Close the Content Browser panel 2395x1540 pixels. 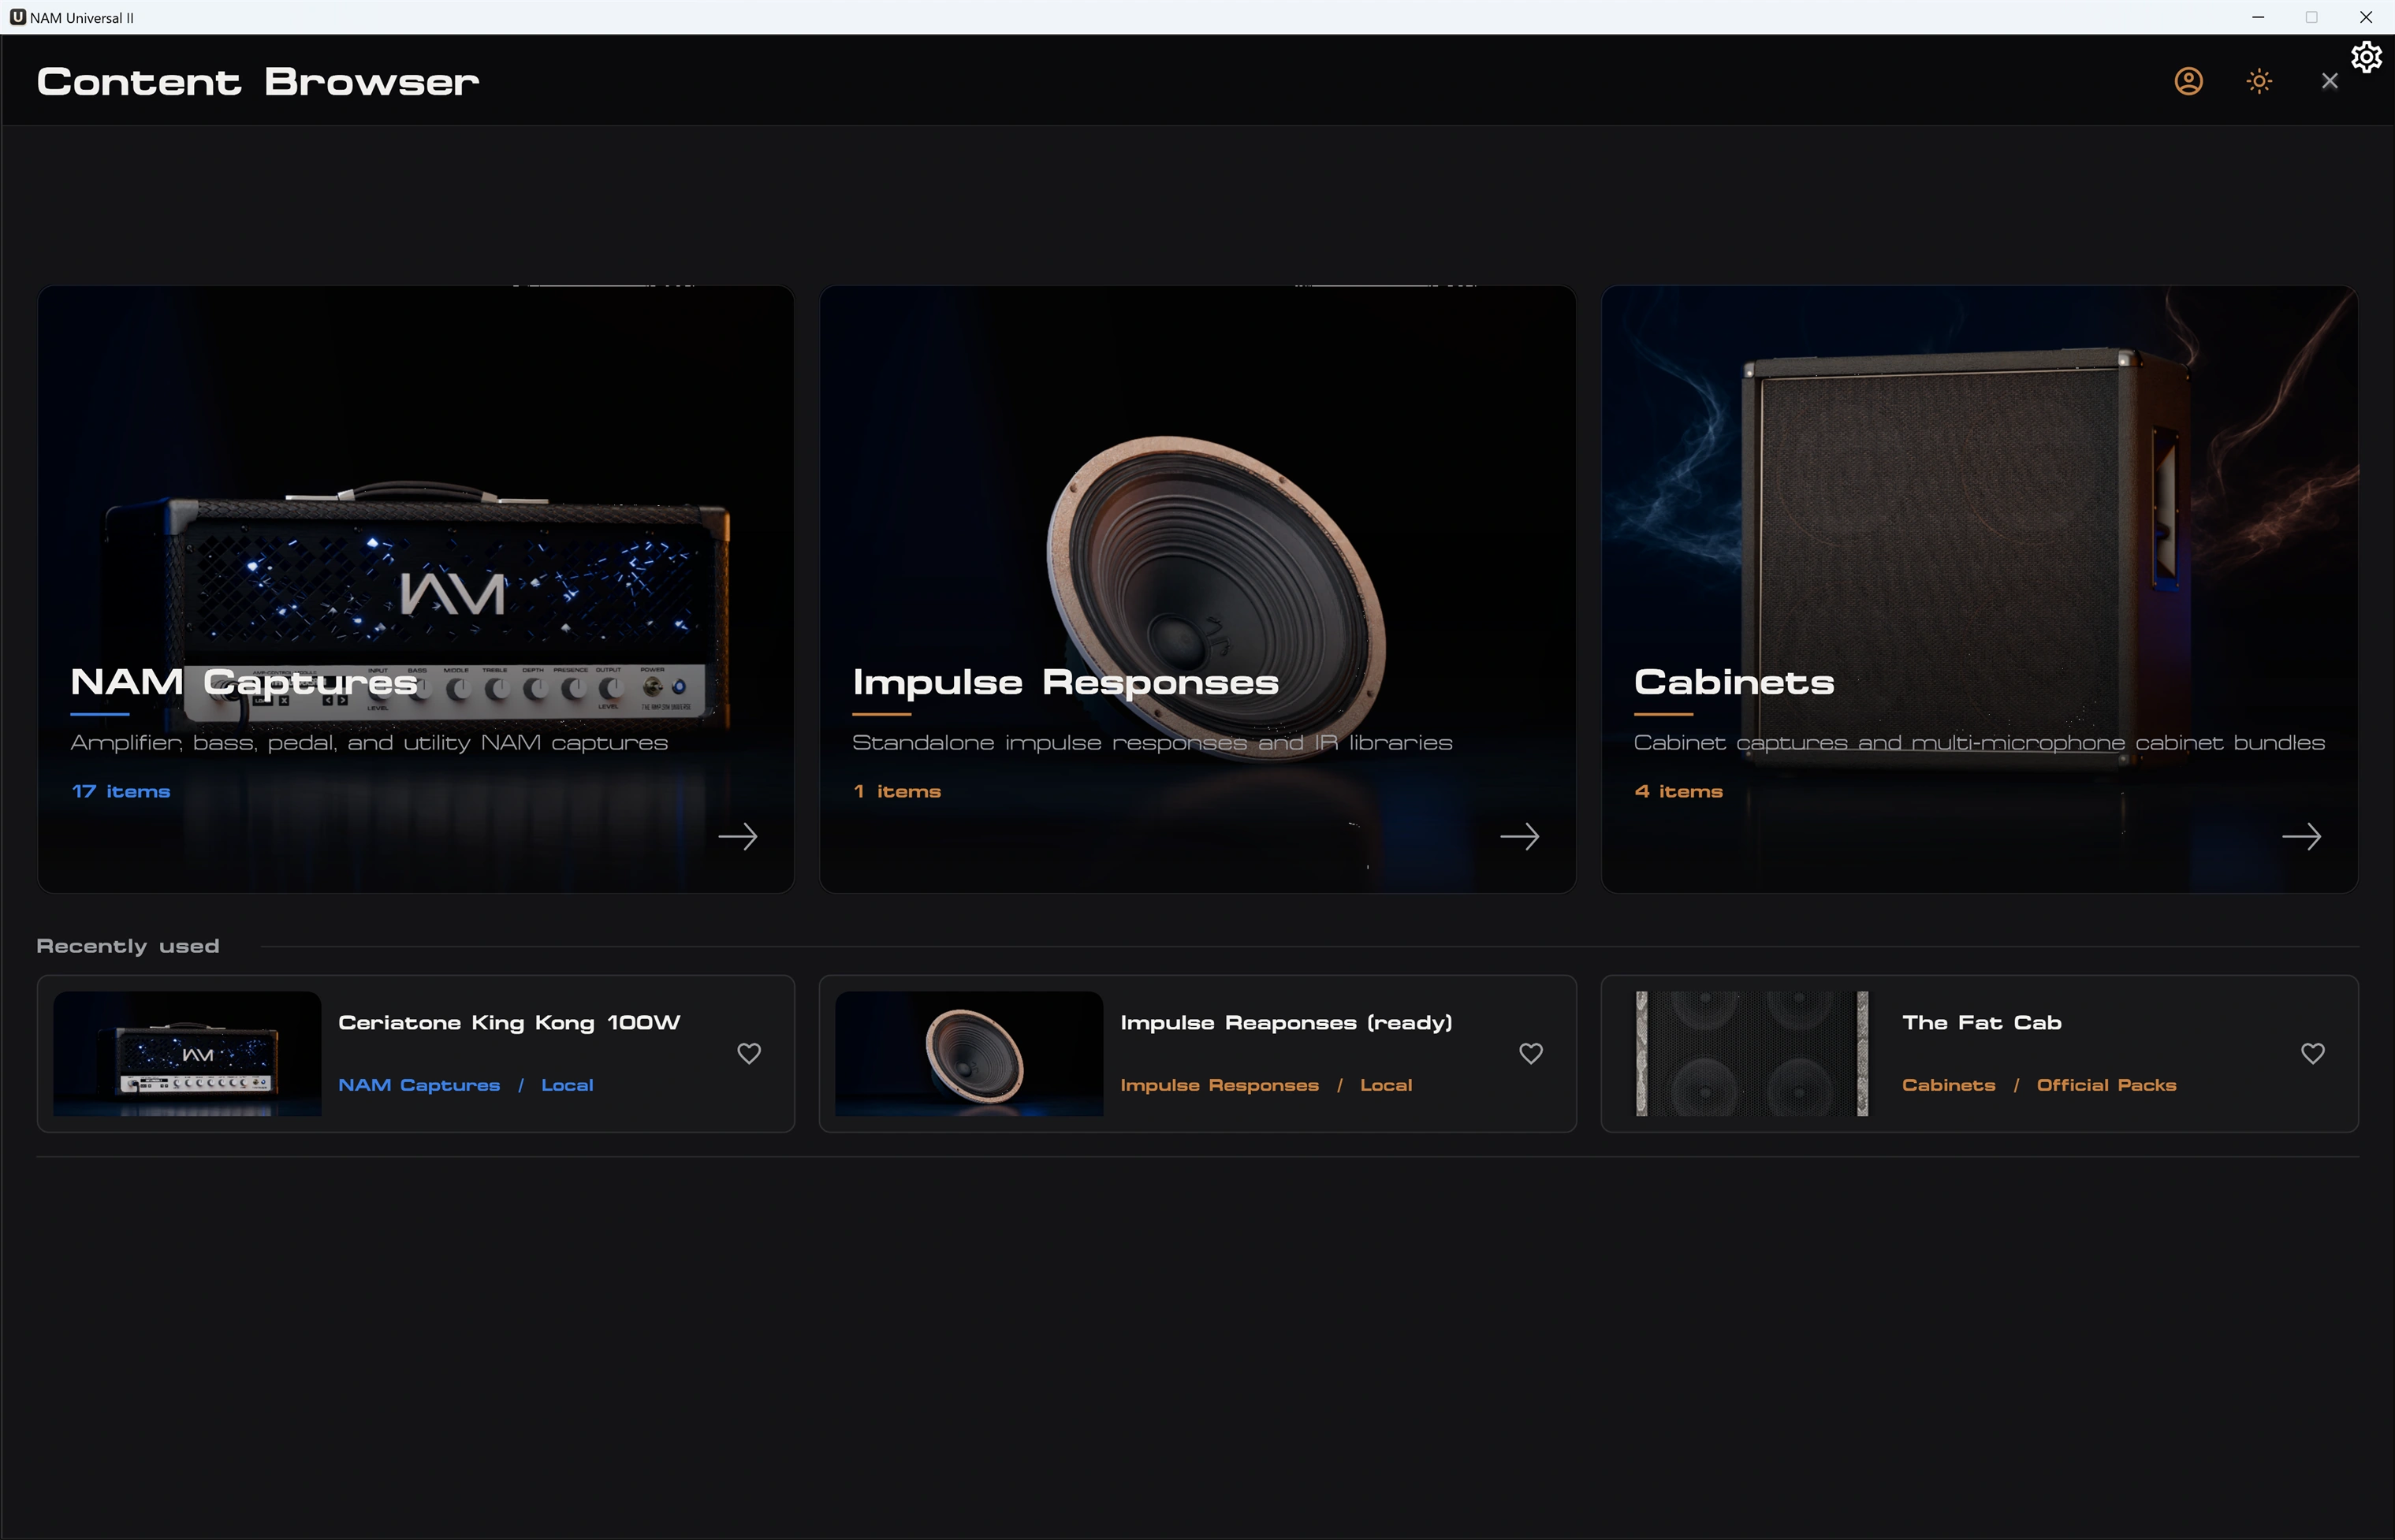2329,81
